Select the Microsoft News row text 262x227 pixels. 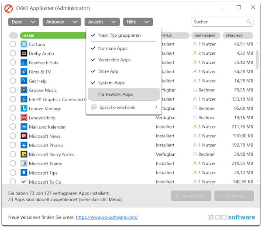45,136
